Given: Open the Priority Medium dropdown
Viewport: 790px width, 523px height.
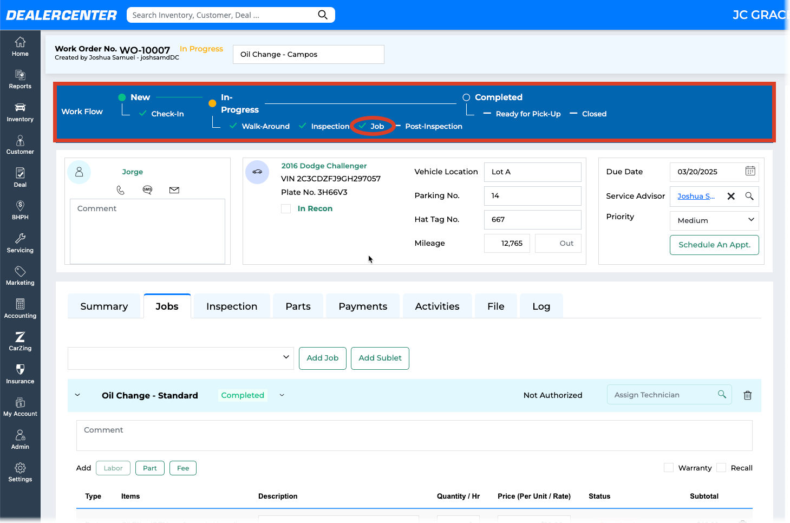Looking at the screenshot, I should click(714, 220).
